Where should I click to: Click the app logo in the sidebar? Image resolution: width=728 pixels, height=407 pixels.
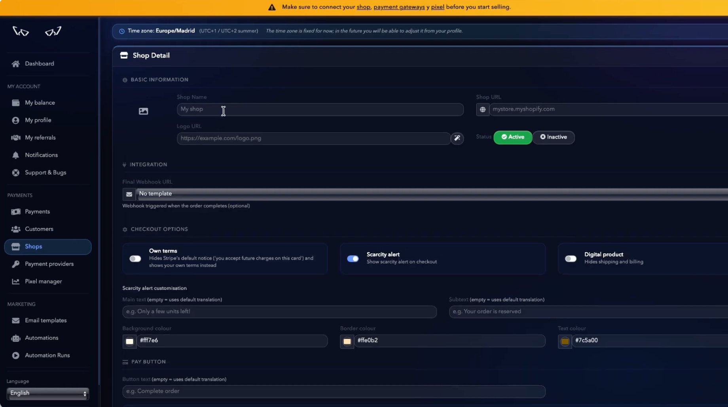[x=37, y=31]
